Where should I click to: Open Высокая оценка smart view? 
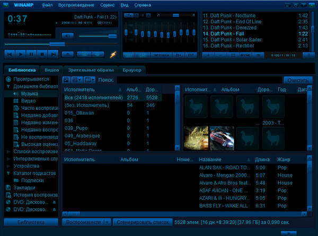point(39,144)
